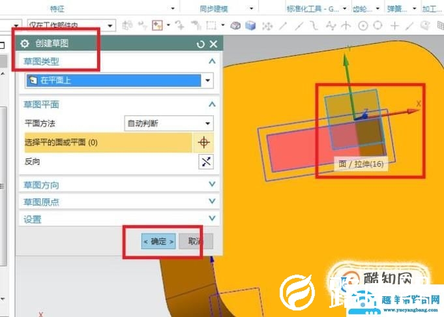Close the 创建草图 dialog
The image size is (444, 317).
[213, 44]
